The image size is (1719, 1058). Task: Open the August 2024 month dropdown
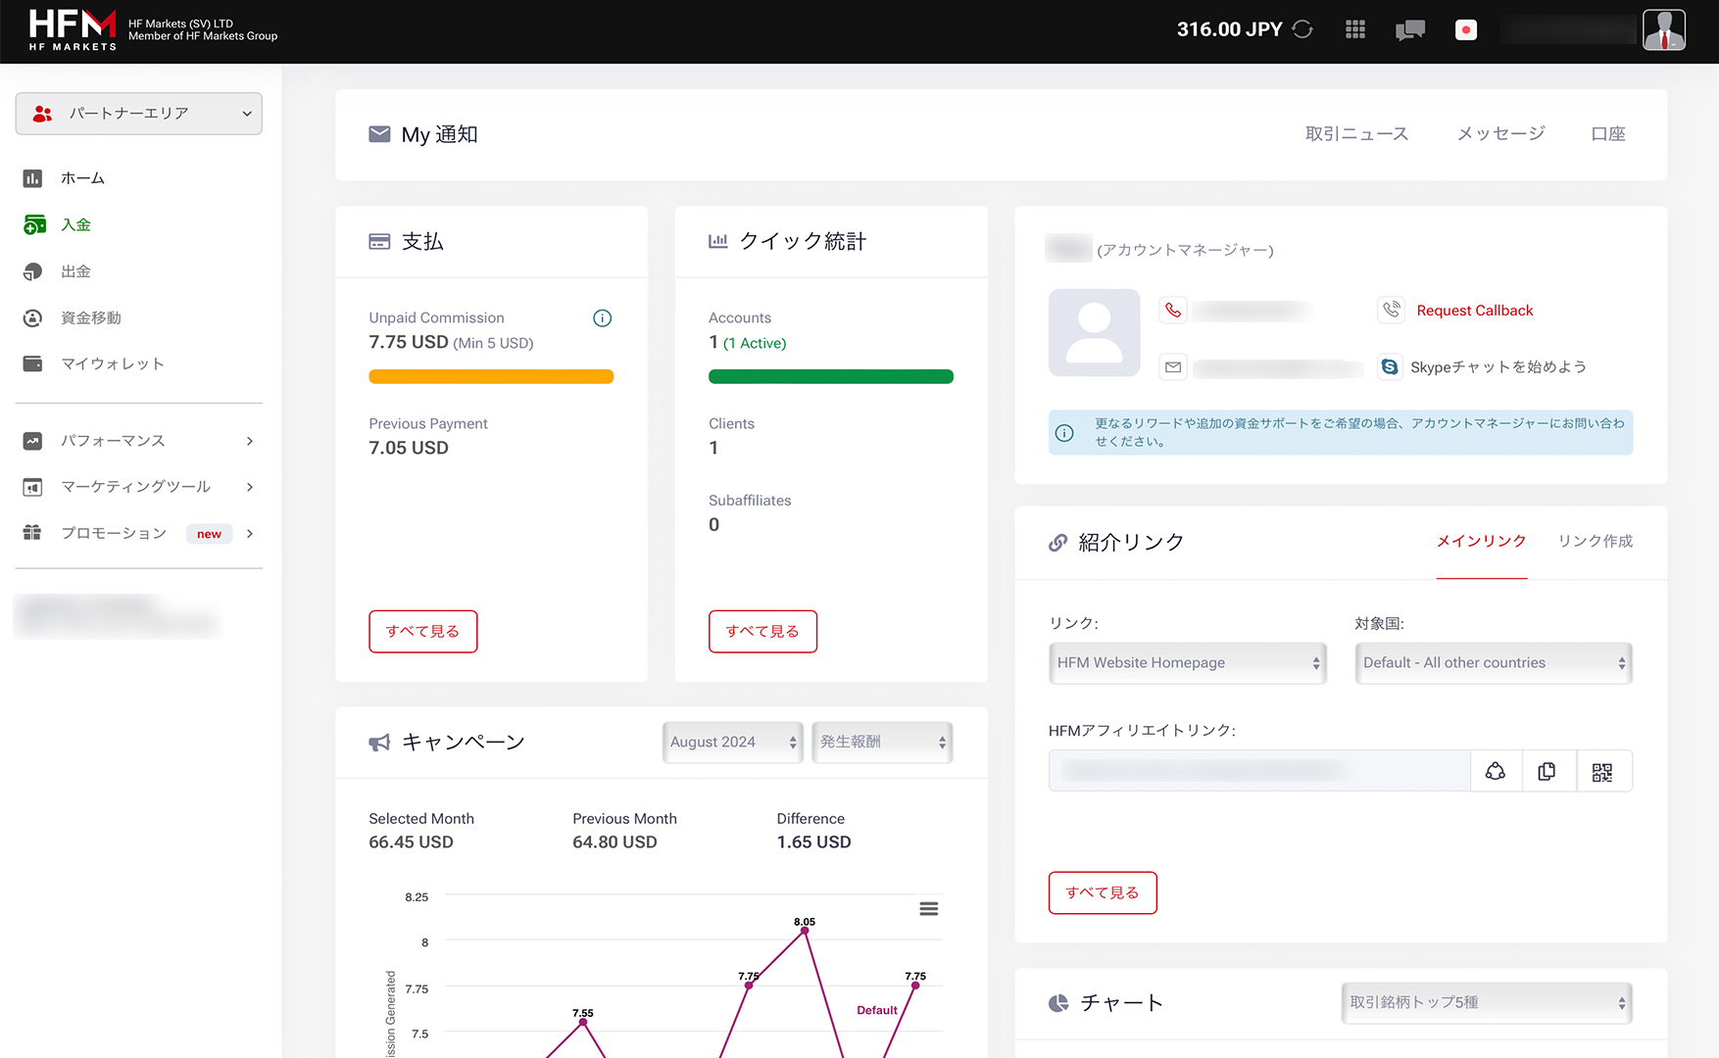pyautogui.click(x=732, y=743)
